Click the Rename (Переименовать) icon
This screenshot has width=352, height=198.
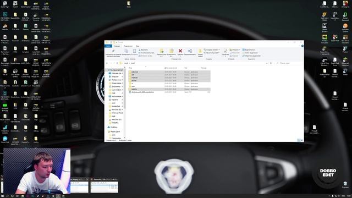[190, 52]
